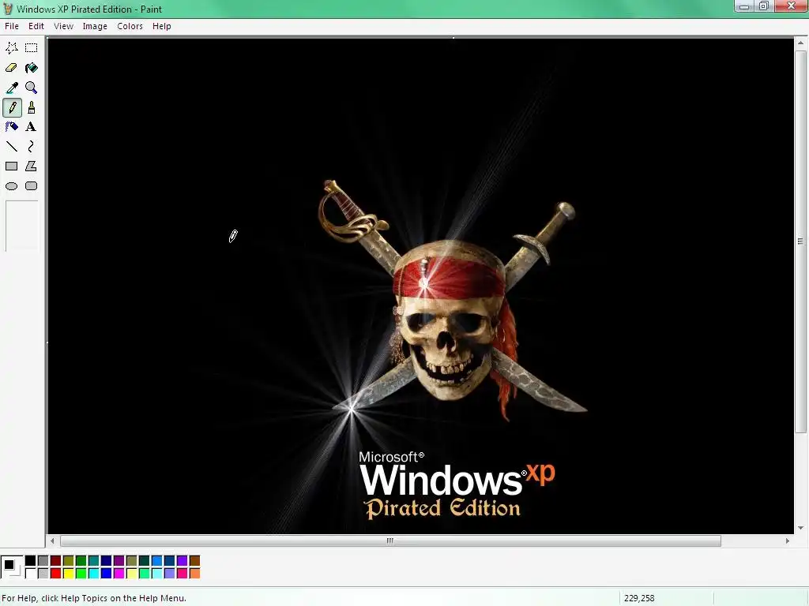Viewport: 809px width, 606px height.
Task: Choose the magenta swatch
Action: (x=119, y=573)
